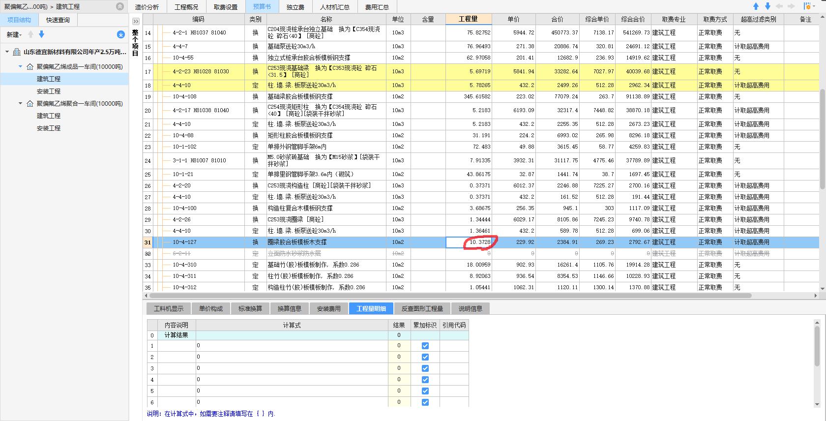Image resolution: width=826 pixels, height=421 pixels.
Task: Toggle 累加标识 checkbox in detail row 6
Action: tap(425, 402)
